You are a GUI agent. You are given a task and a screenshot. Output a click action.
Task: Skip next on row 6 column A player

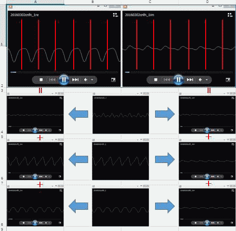click(41, 177)
